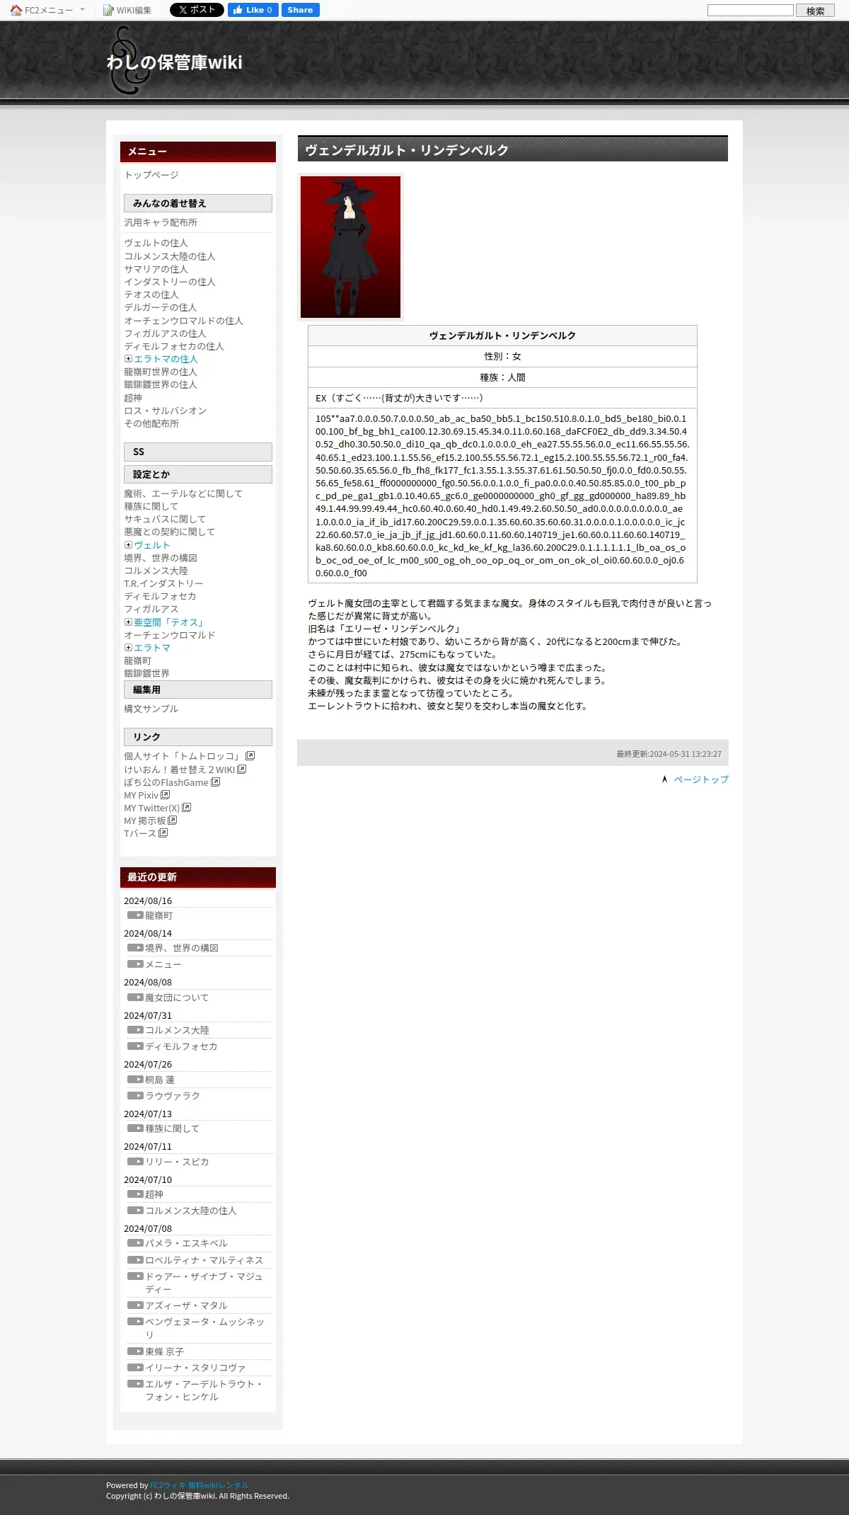
Task: Click the arrow icon beside ロベルティナ・マルティネス
Action: [x=135, y=1260]
